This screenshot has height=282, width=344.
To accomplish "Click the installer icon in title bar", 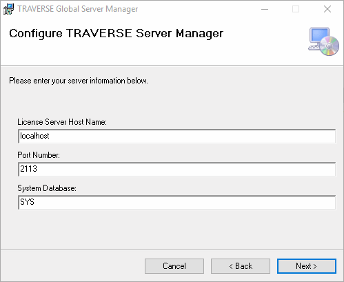I will click(x=8, y=9).
